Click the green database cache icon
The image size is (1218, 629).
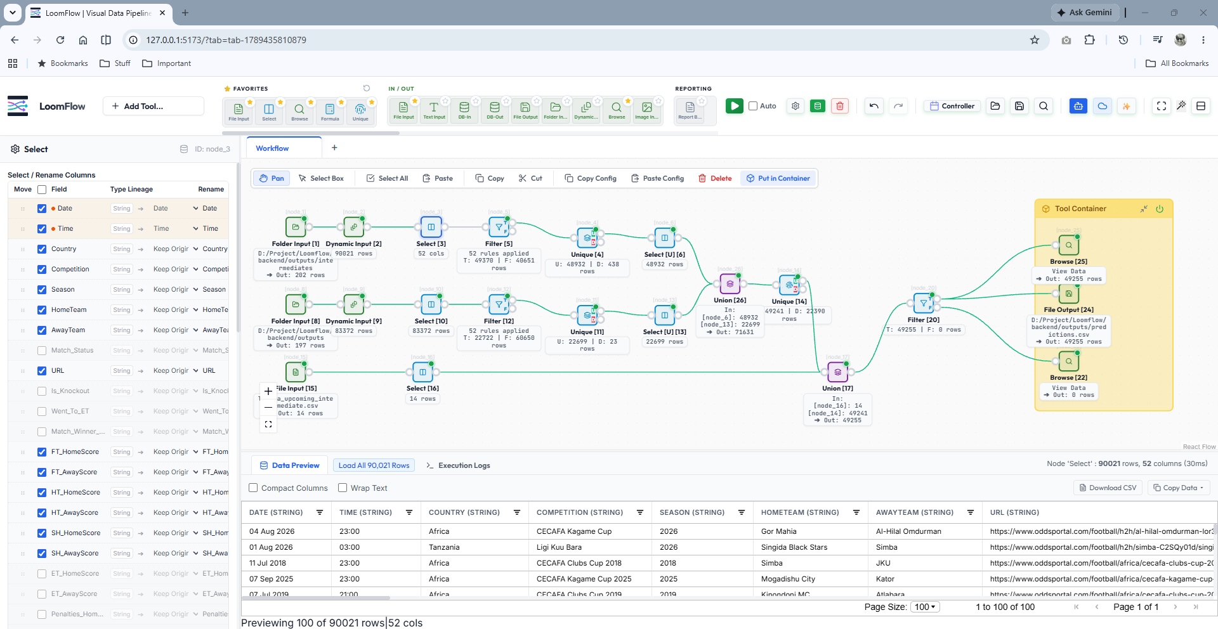[818, 106]
